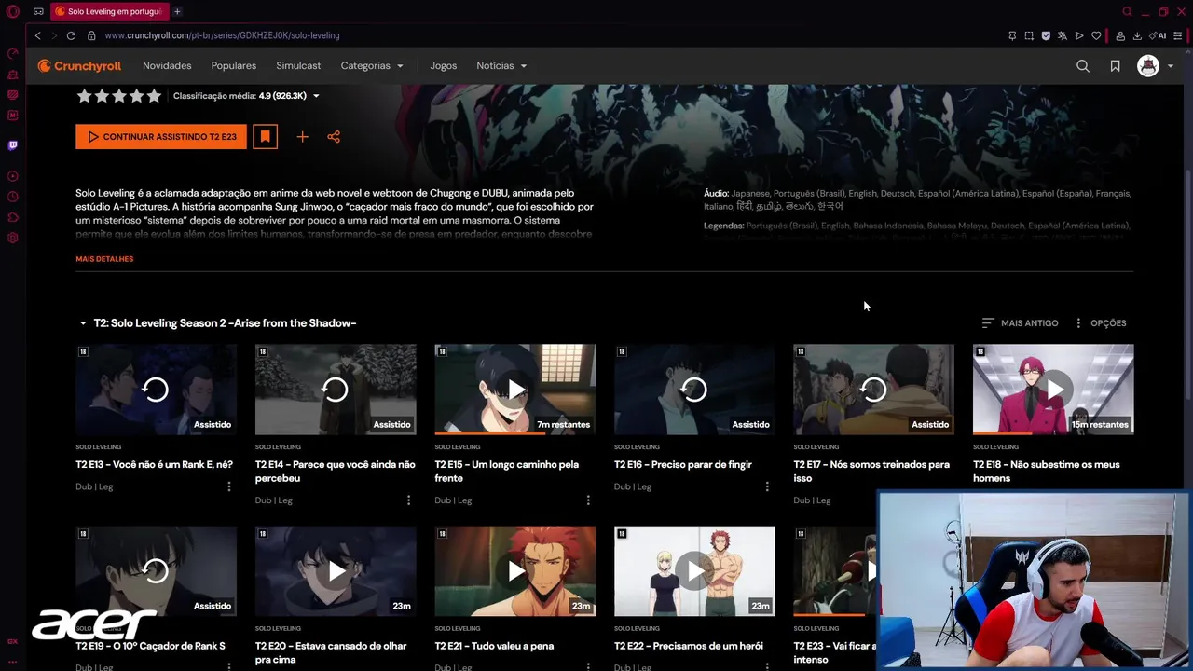
Task: Rate the series with the fifth star
Action: click(154, 96)
